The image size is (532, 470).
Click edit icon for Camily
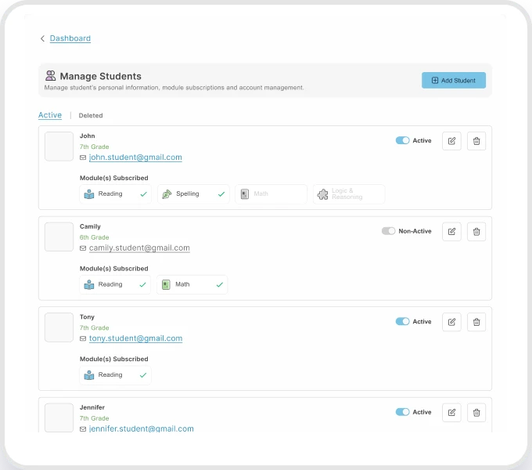click(451, 231)
